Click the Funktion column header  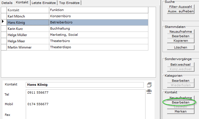(98, 10)
